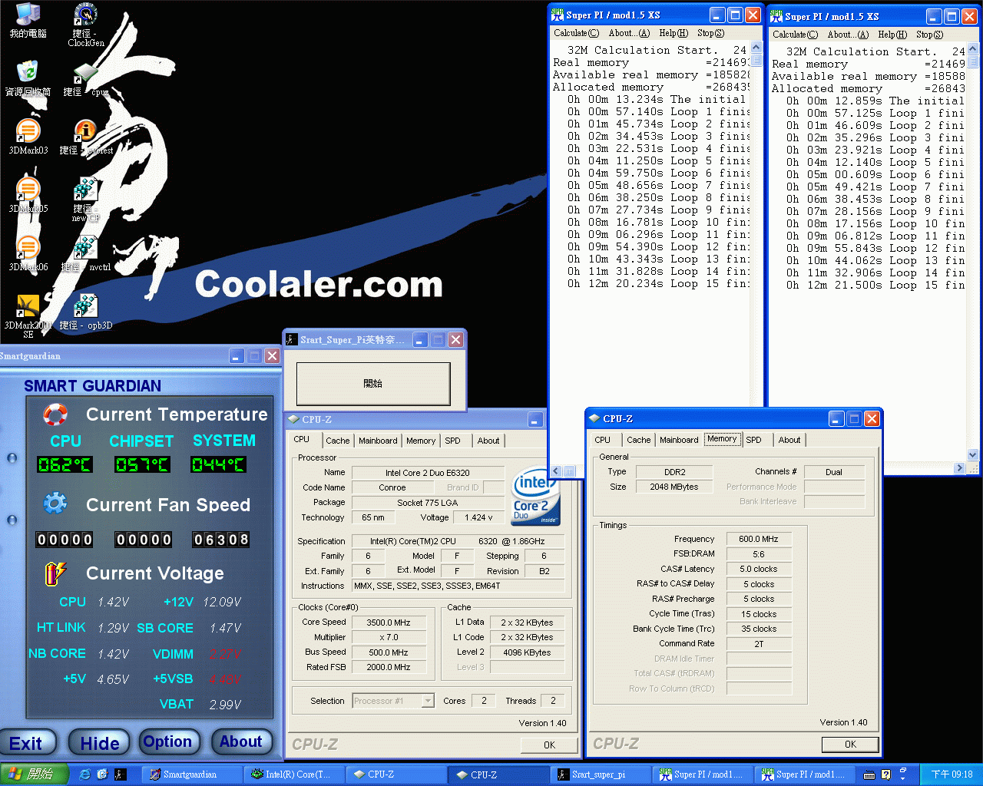This screenshot has width=983, height=786.
Task: Open Internet Explorer from the quick launch bar
Action: click(x=84, y=774)
